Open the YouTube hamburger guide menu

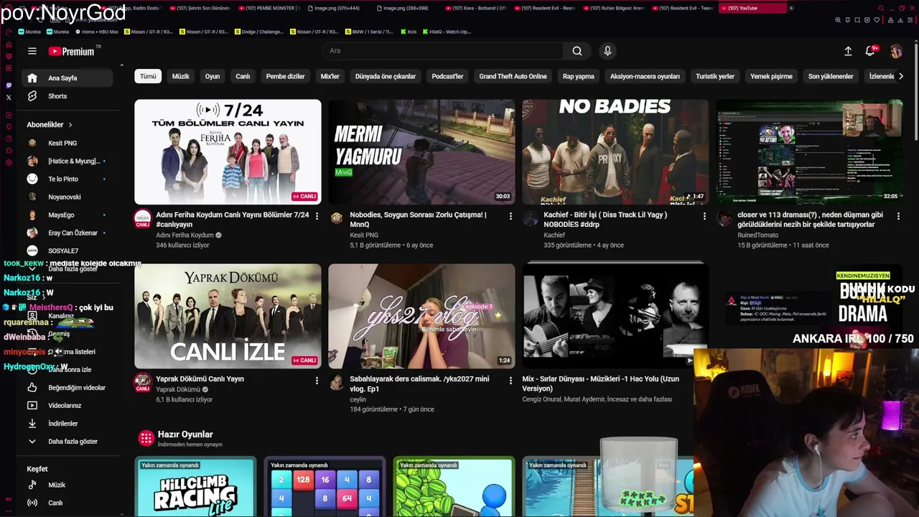pos(32,51)
